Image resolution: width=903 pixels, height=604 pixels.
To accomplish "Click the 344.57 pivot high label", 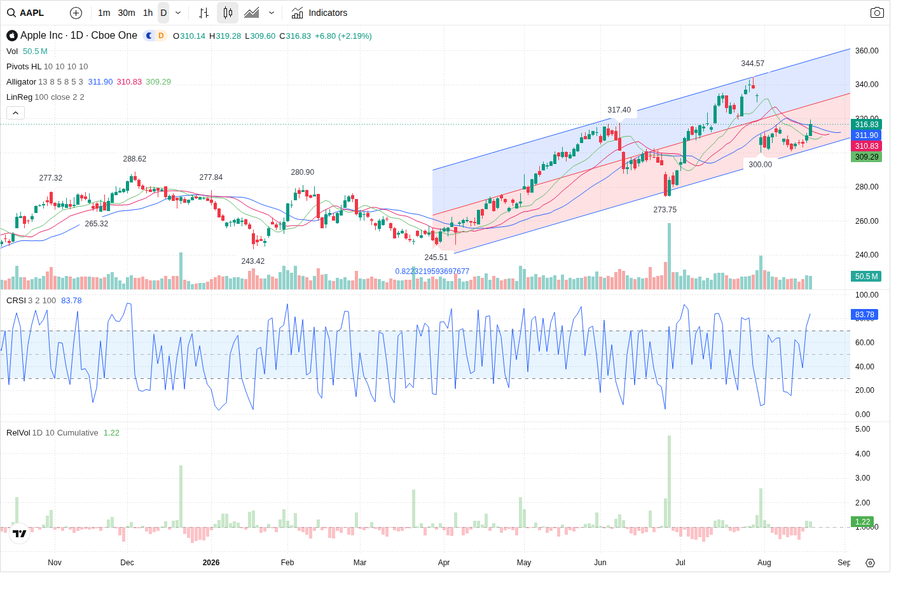I will click(x=753, y=64).
